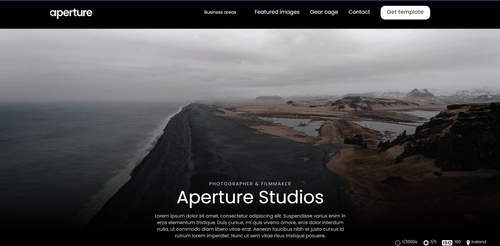Navigate to the Contact page
This screenshot has height=246, width=500.
click(x=359, y=12)
